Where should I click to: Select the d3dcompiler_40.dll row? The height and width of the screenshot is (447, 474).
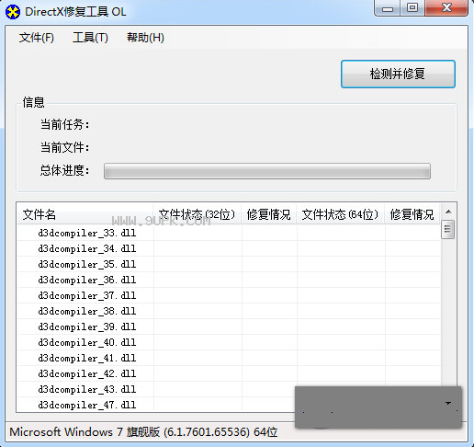click(229, 342)
